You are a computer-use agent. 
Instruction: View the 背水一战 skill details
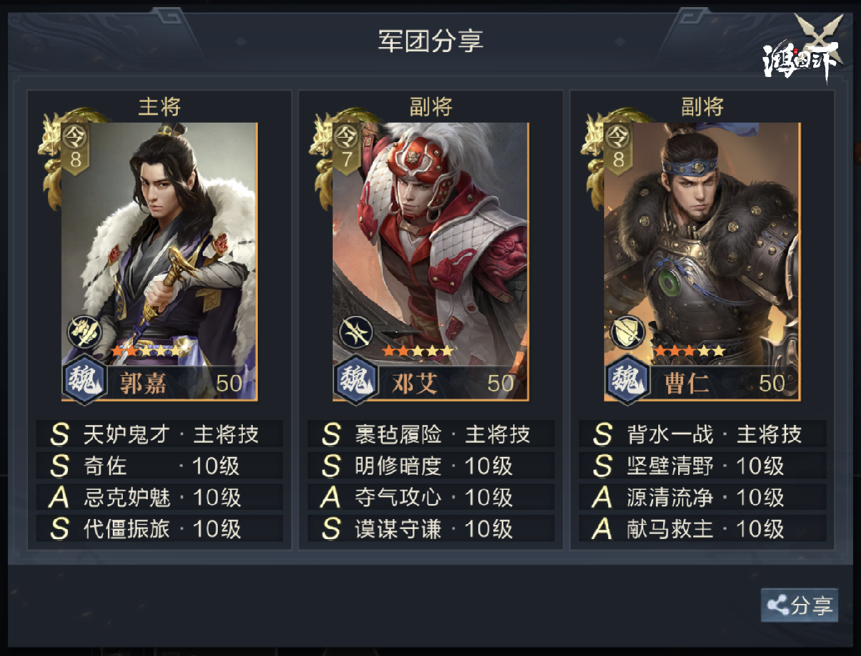pyautogui.click(x=702, y=434)
